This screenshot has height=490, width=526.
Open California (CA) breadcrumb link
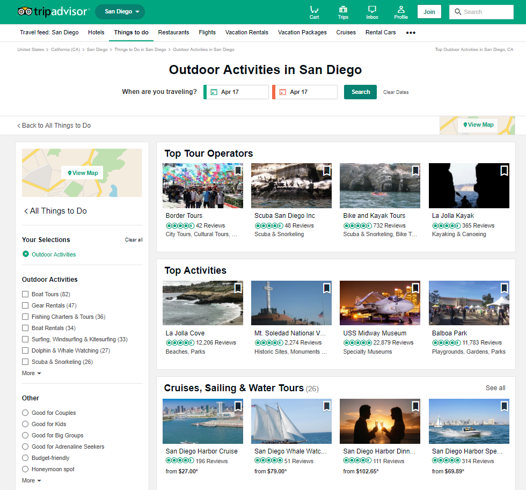pyautogui.click(x=65, y=49)
